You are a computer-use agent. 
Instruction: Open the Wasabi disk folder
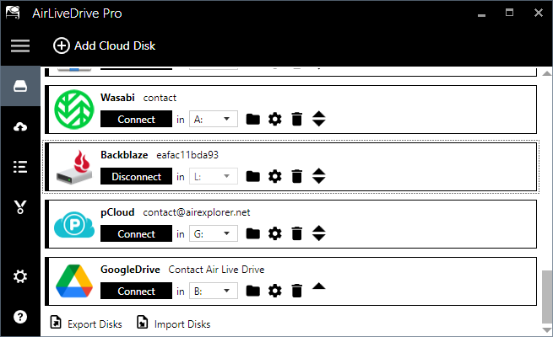252,120
